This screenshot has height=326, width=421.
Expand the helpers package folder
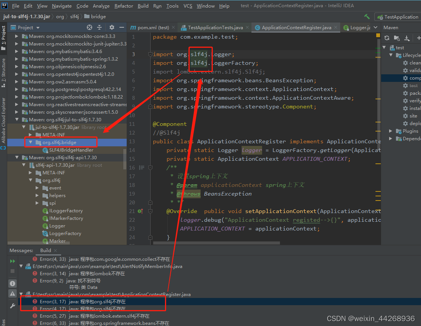click(x=37, y=195)
